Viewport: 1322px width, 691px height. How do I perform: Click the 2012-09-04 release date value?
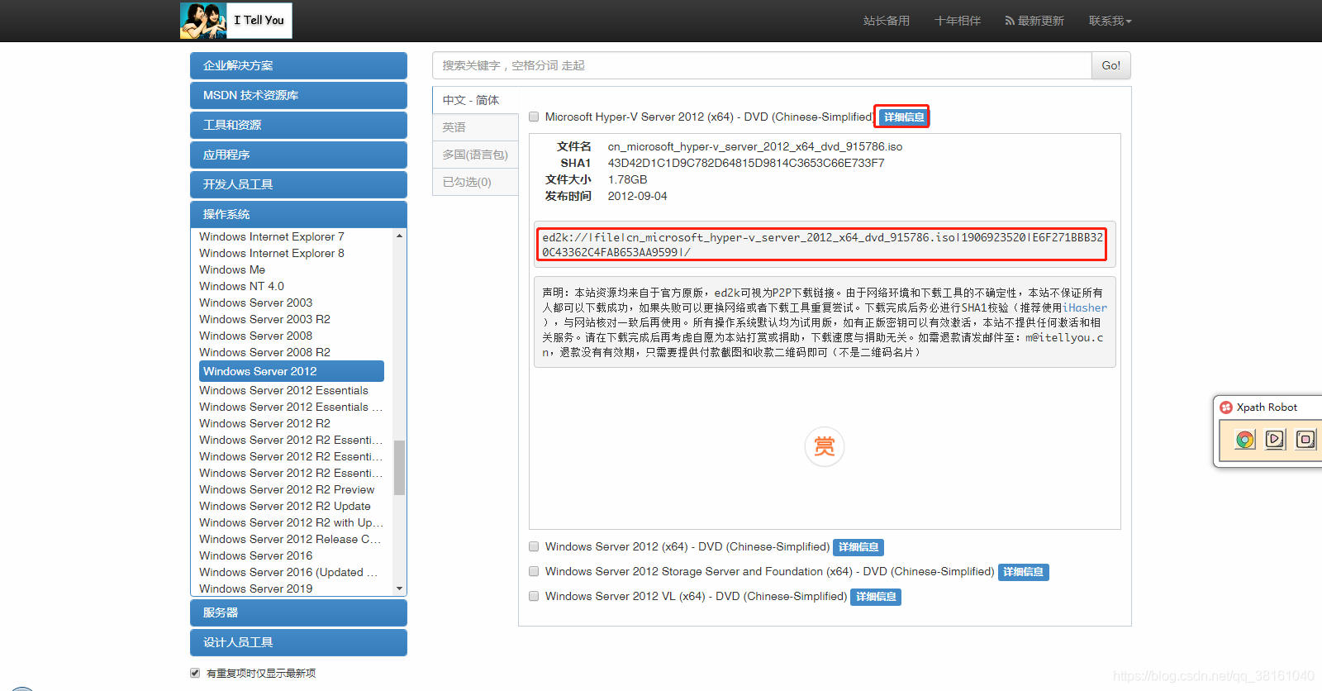(x=637, y=196)
